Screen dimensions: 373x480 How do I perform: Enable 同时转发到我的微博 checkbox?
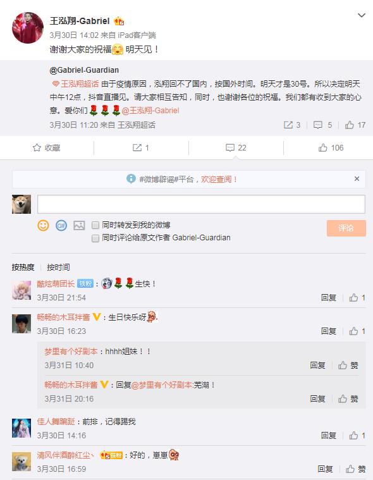point(95,225)
